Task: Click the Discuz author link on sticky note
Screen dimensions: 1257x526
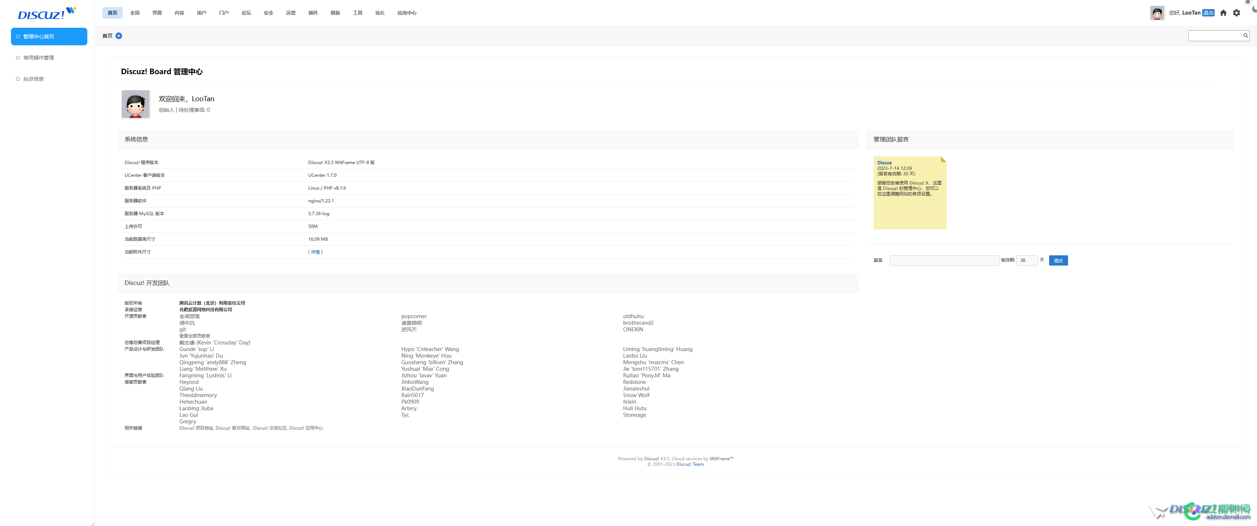Action: 884,163
